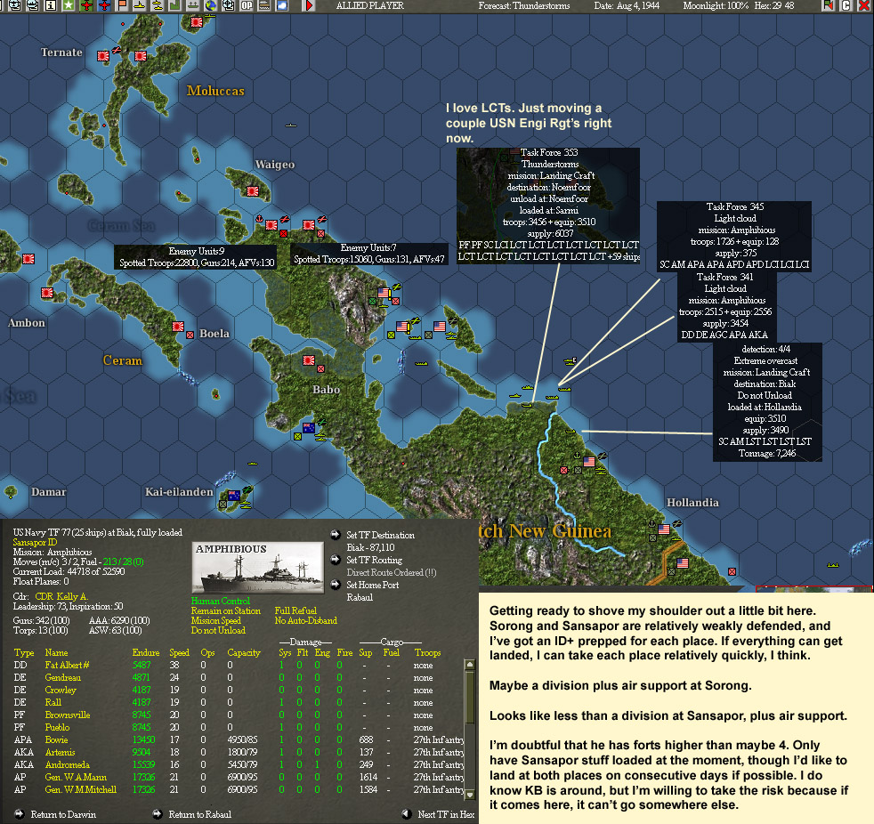Click the information 'i' toolbar icon
Image resolution: width=874 pixels, height=824 pixels.
coord(50,5)
